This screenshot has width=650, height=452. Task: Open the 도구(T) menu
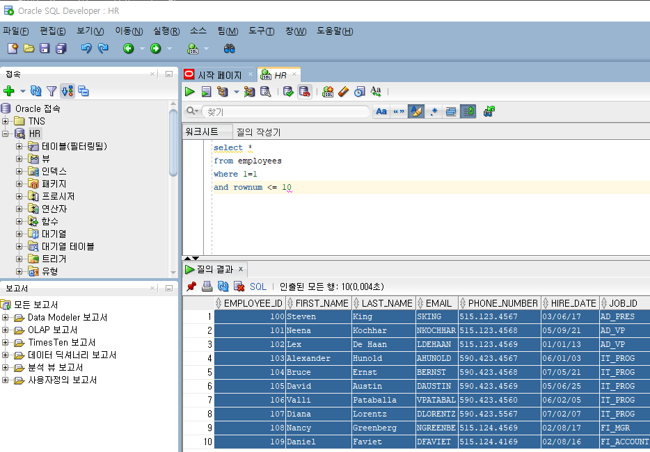[261, 31]
